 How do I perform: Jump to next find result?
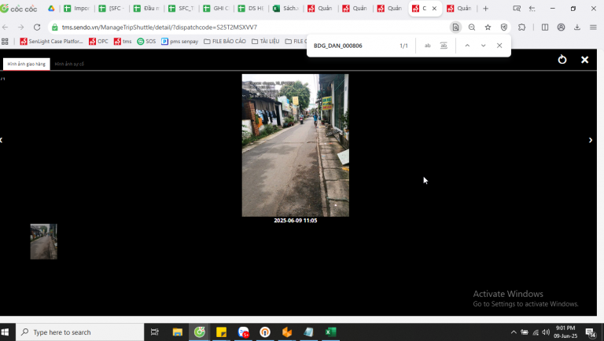484,46
